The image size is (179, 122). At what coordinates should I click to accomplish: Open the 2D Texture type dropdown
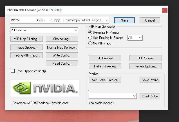44,30
